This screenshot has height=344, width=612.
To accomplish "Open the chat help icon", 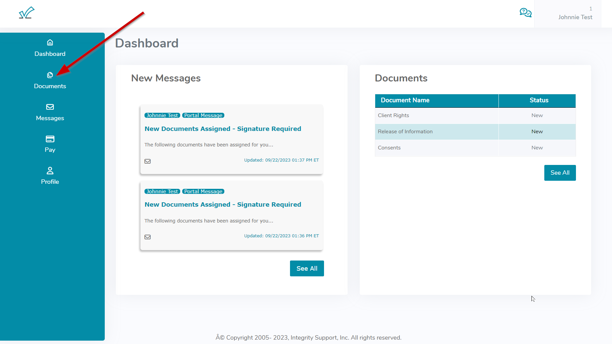I will (x=525, y=13).
